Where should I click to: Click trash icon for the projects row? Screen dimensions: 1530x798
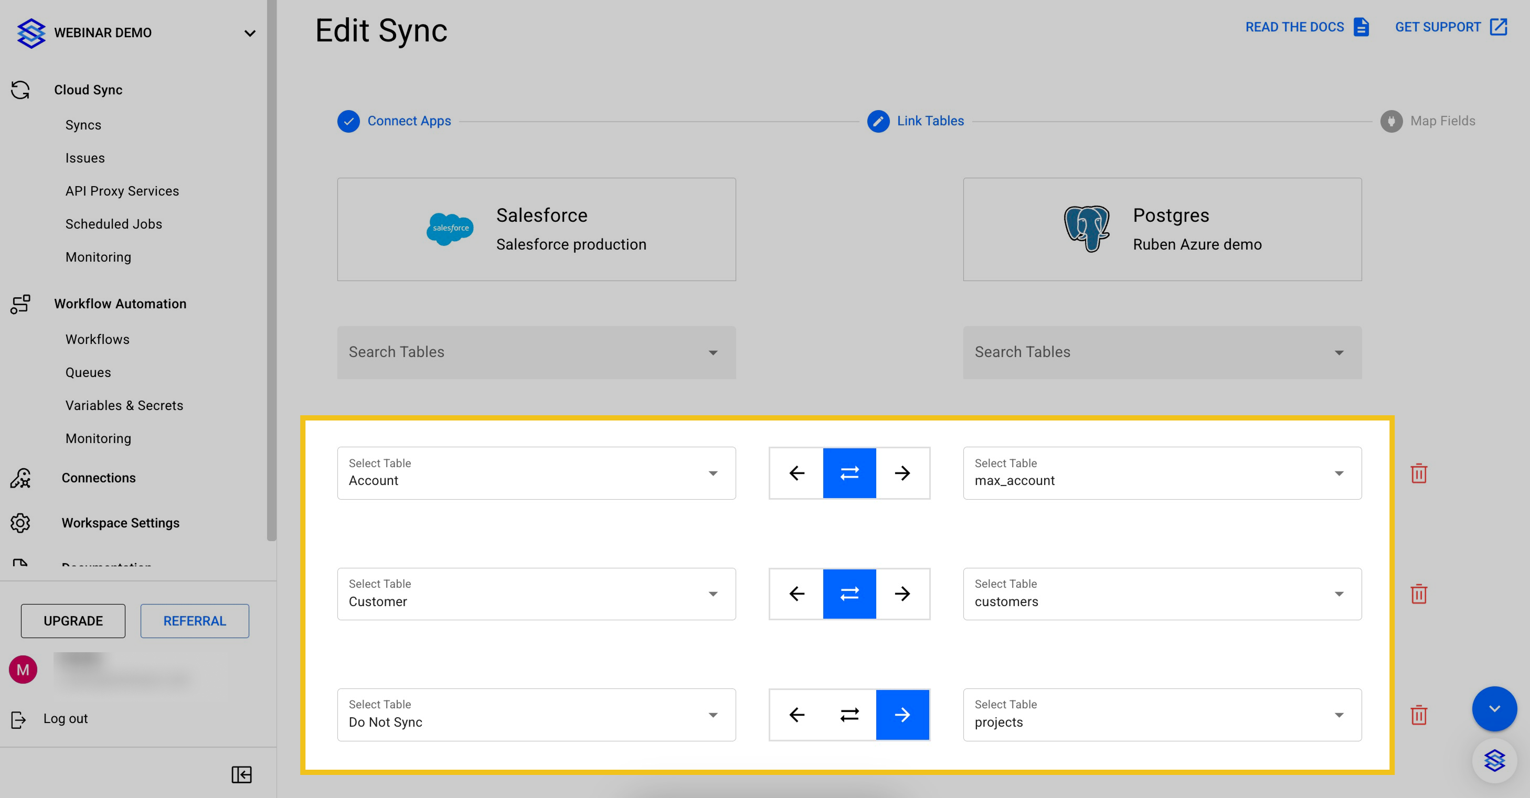click(1418, 714)
